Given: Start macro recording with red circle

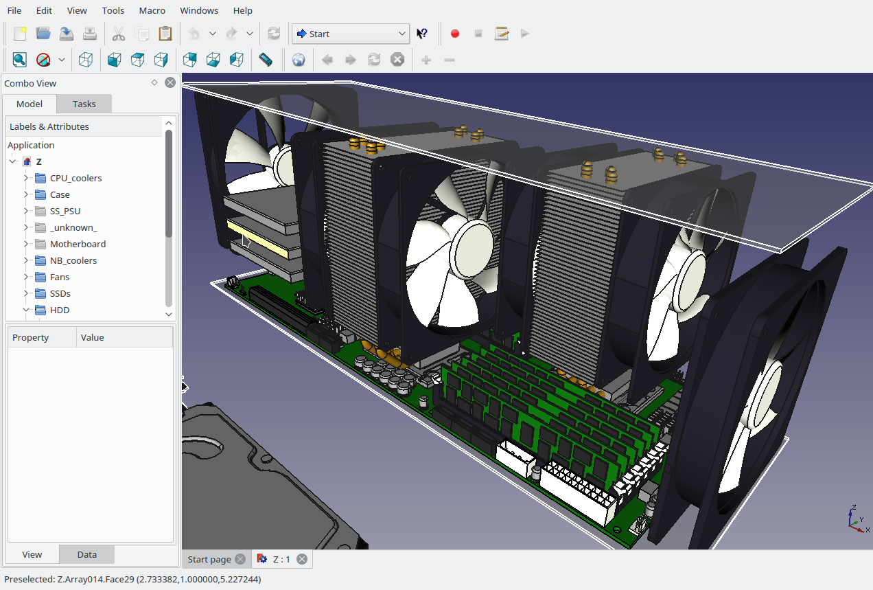Looking at the screenshot, I should click(454, 34).
